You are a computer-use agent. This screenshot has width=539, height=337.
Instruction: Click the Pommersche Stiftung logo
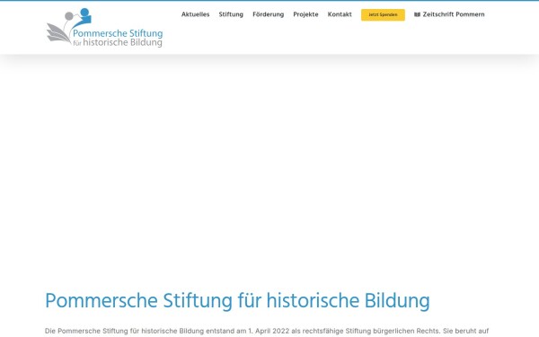click(x=104, y=28)
